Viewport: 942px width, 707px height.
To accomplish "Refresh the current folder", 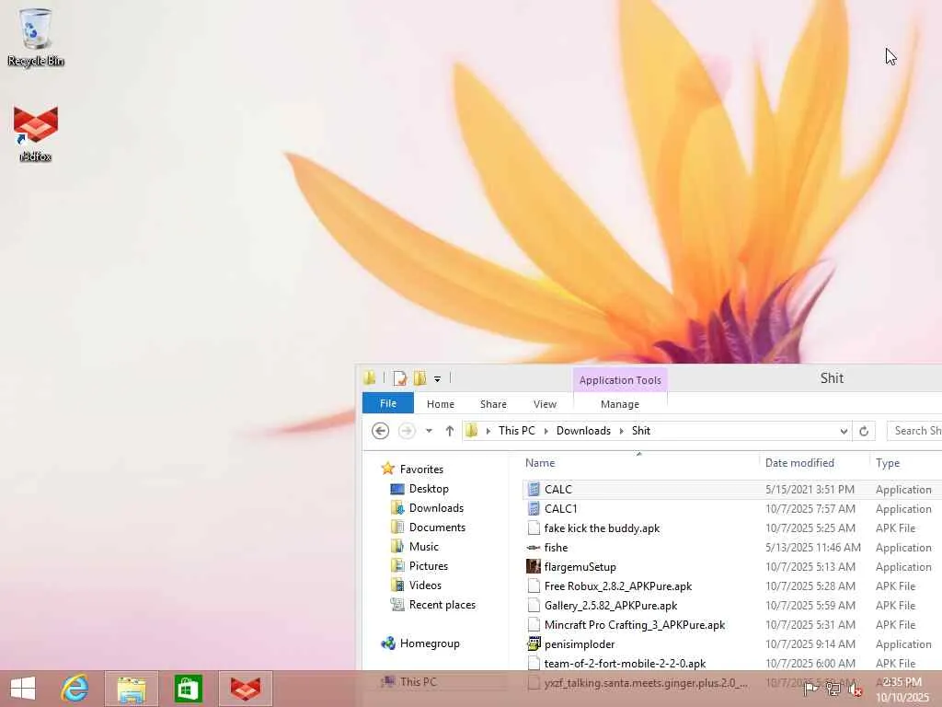I will pyautogui.click(x=864, y=431).
